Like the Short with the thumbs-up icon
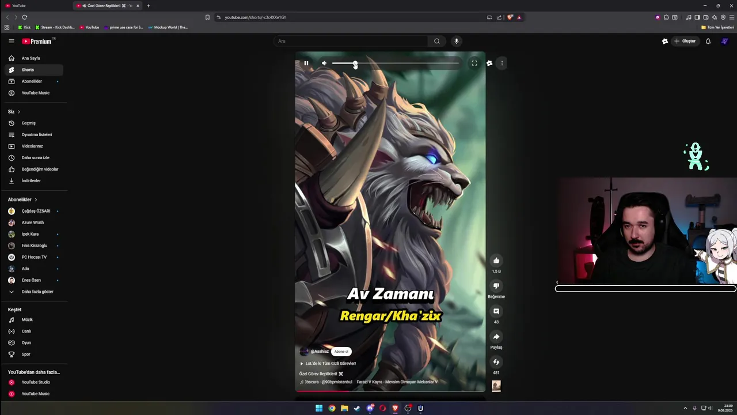 click(x=496, y=261)
